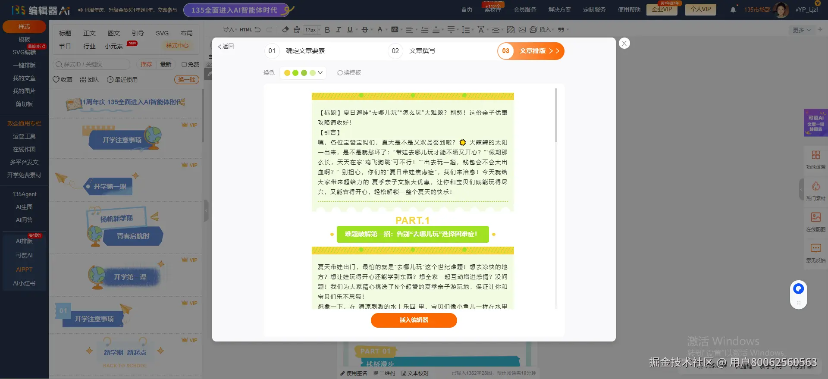This screenshot has width=828, height=379.
Task: Click the 样式ID / 关键词 search field
Action: coord(91,64)
